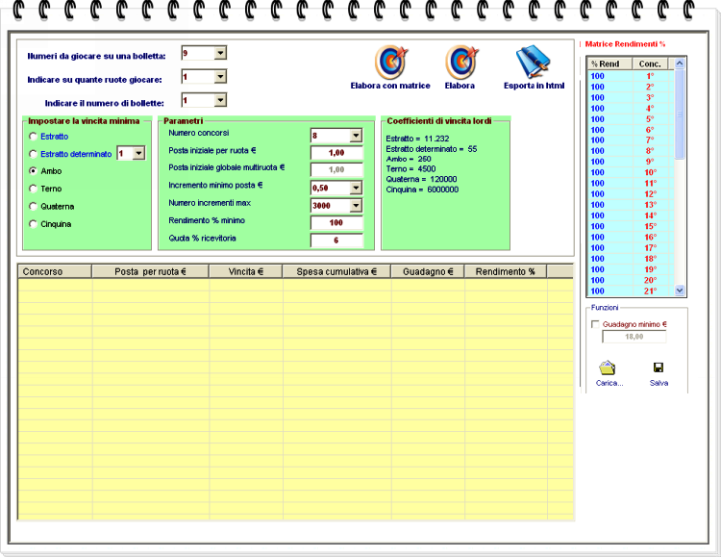Click the Posta iniziale globale multiruota field
The image size is (721, 557).
point(336,170)
